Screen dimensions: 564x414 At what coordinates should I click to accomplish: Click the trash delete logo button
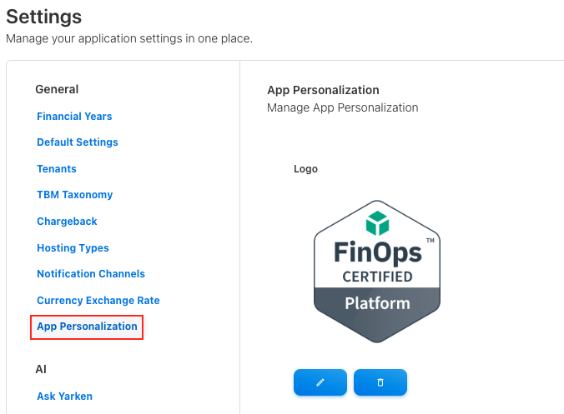tap(380, 382)
